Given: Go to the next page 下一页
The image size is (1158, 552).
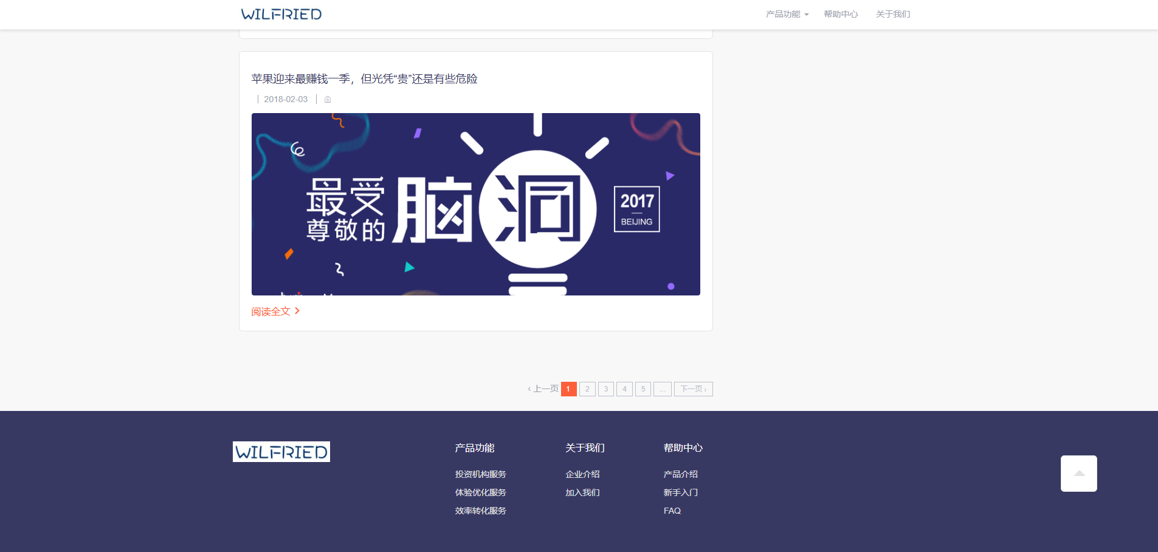Looking at the screenshot, I should tap(693, 389).
